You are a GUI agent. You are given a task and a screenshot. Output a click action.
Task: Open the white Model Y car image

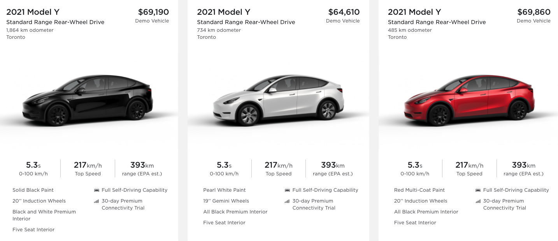pos(279,99)
